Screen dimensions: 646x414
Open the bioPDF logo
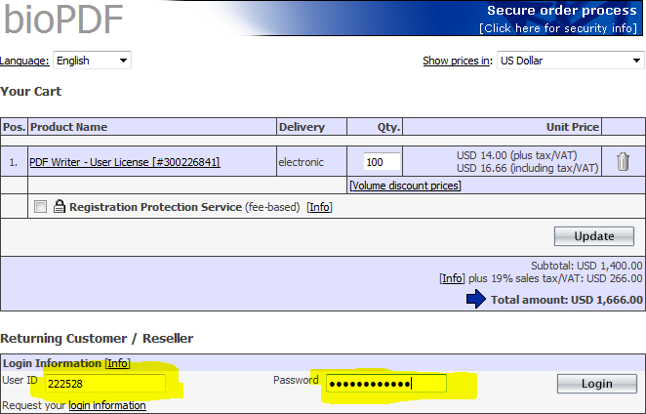(x=63, y=20)
